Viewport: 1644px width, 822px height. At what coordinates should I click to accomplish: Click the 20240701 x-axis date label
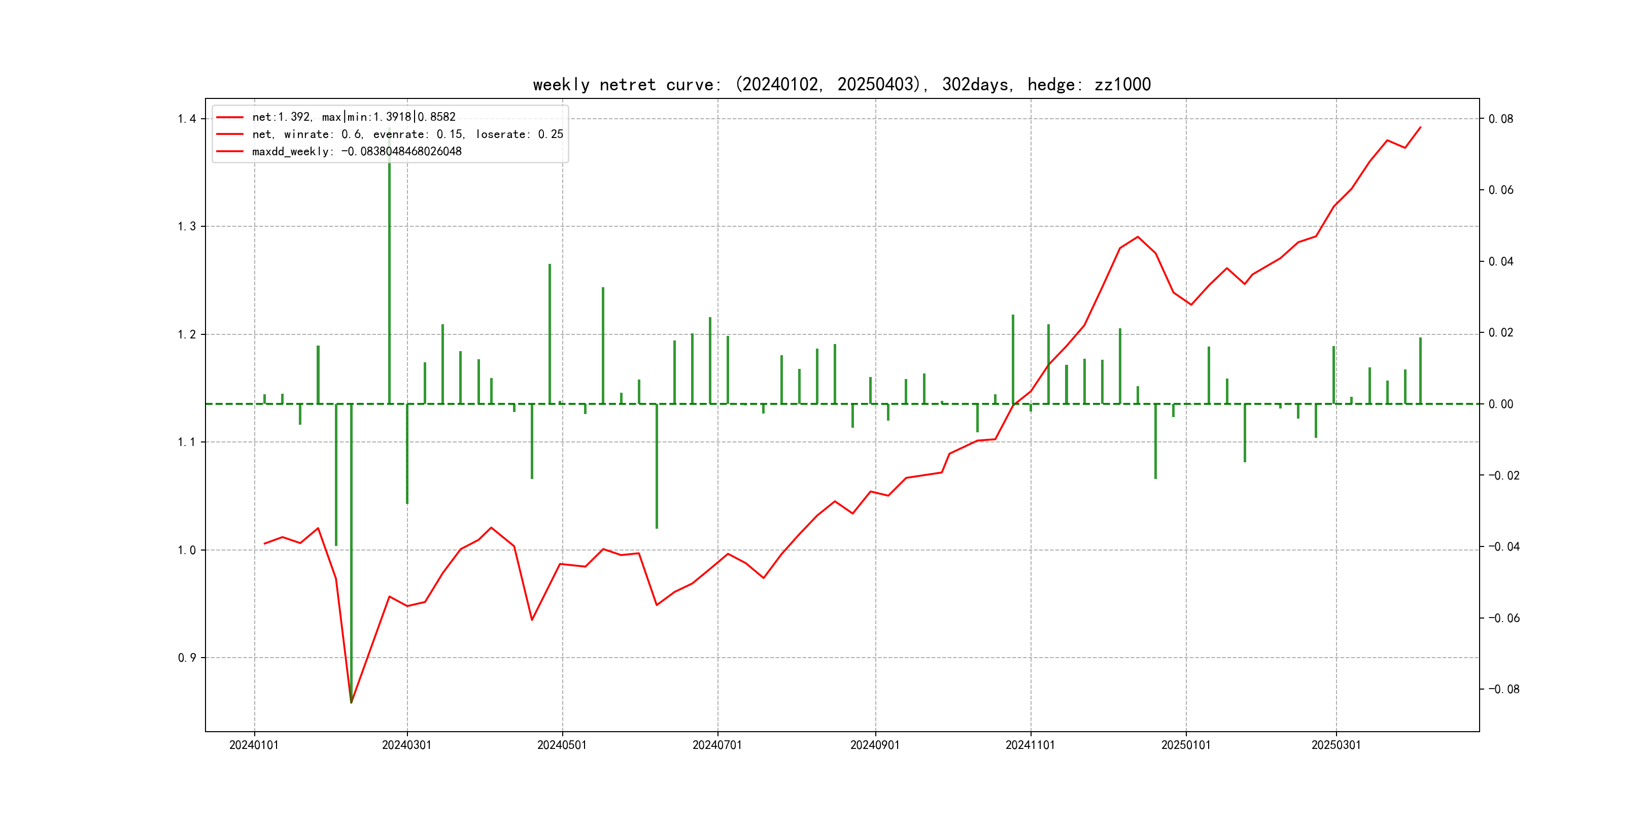(x=717, y=745)
